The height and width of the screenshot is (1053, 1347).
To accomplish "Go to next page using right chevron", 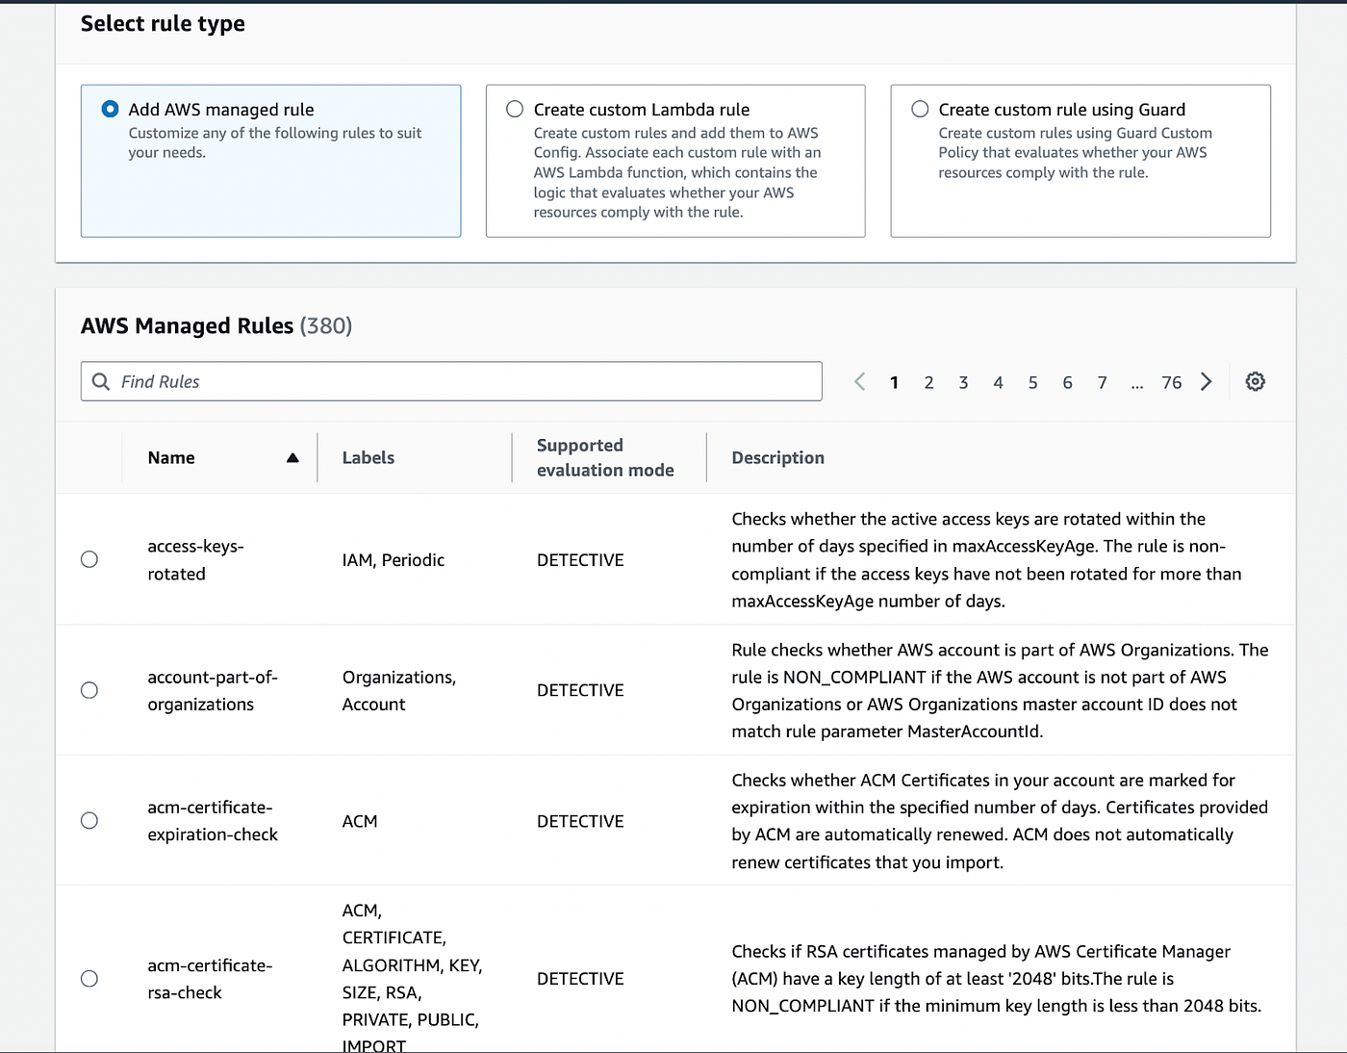I will point(1207,382).
